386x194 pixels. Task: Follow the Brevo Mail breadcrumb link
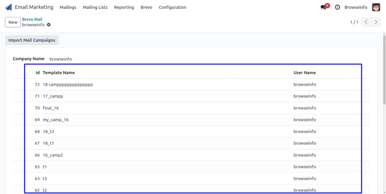[32, 19]
